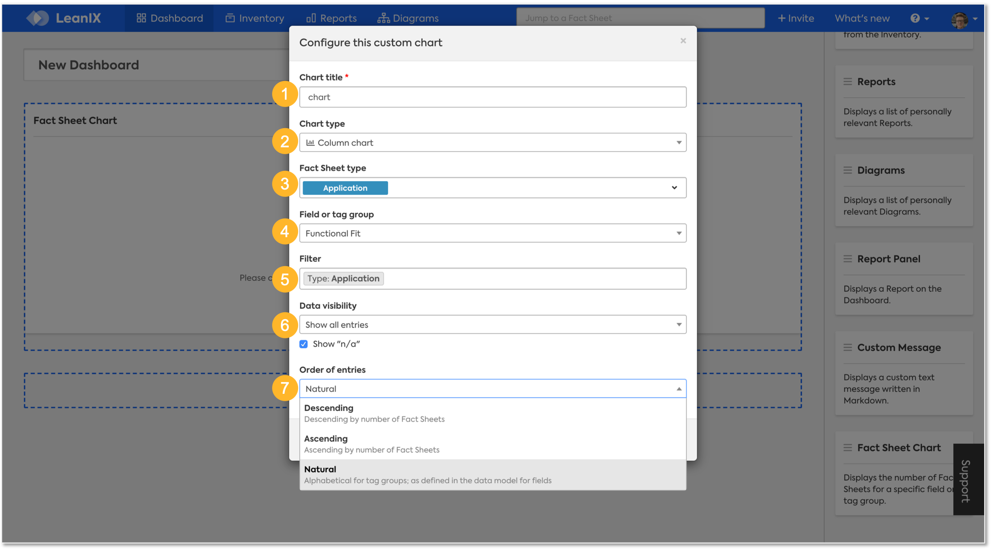Viewport: 991px width, 549px height.
Task: Open the What's new link
Action: 862,18
